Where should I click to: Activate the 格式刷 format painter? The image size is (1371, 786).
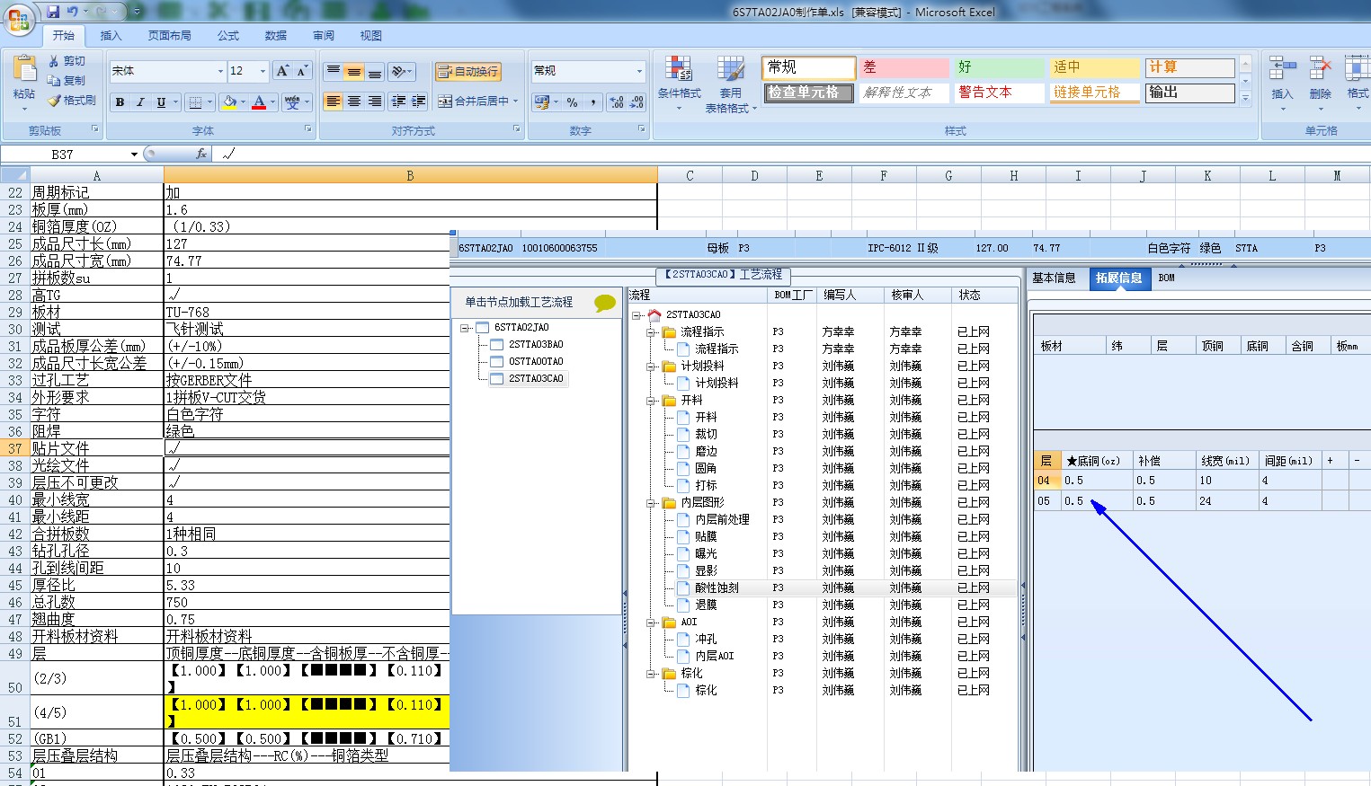(72, 101)
